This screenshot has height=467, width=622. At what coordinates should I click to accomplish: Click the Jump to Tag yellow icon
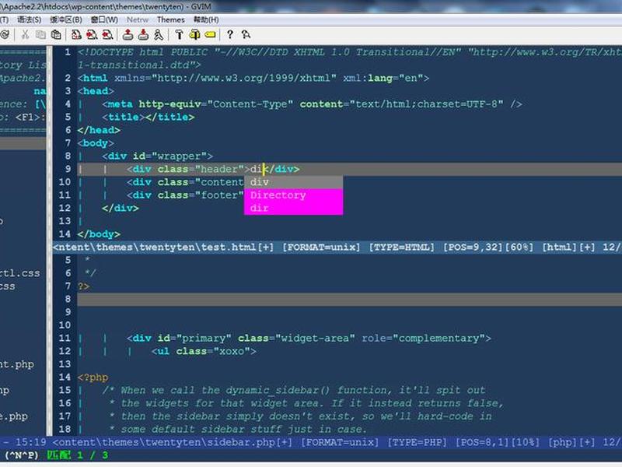click(210, 35)
